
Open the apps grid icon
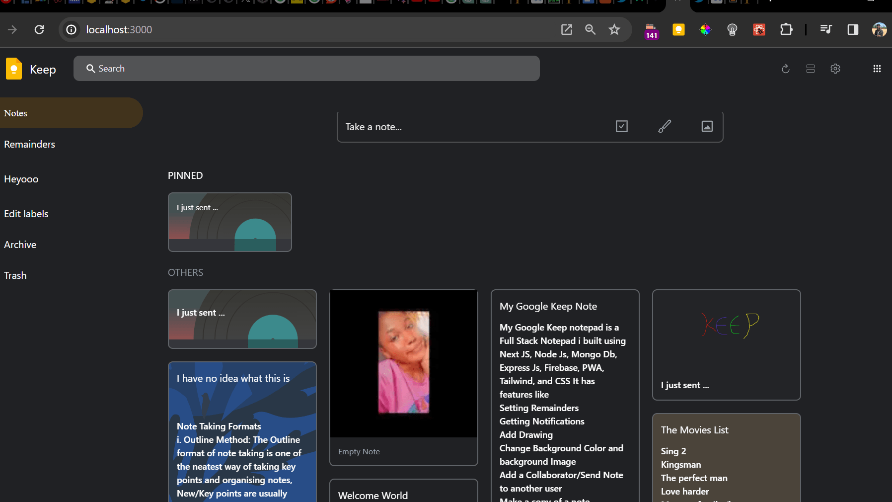[x=877, y=69]
